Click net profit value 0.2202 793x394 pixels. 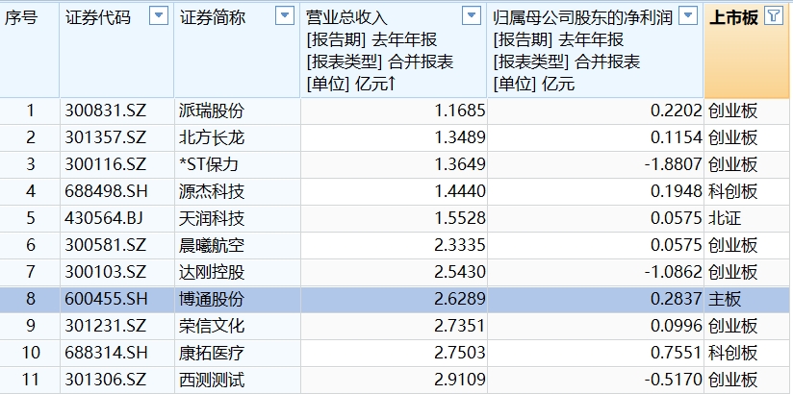point(677,111)
